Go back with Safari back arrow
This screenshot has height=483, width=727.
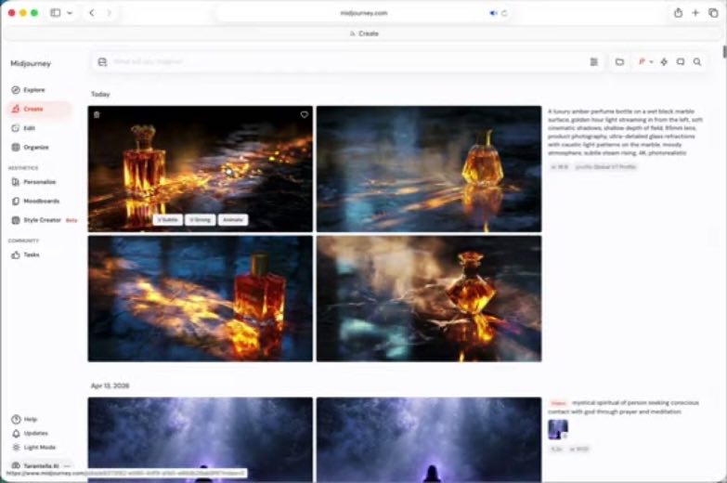[92, 13]
